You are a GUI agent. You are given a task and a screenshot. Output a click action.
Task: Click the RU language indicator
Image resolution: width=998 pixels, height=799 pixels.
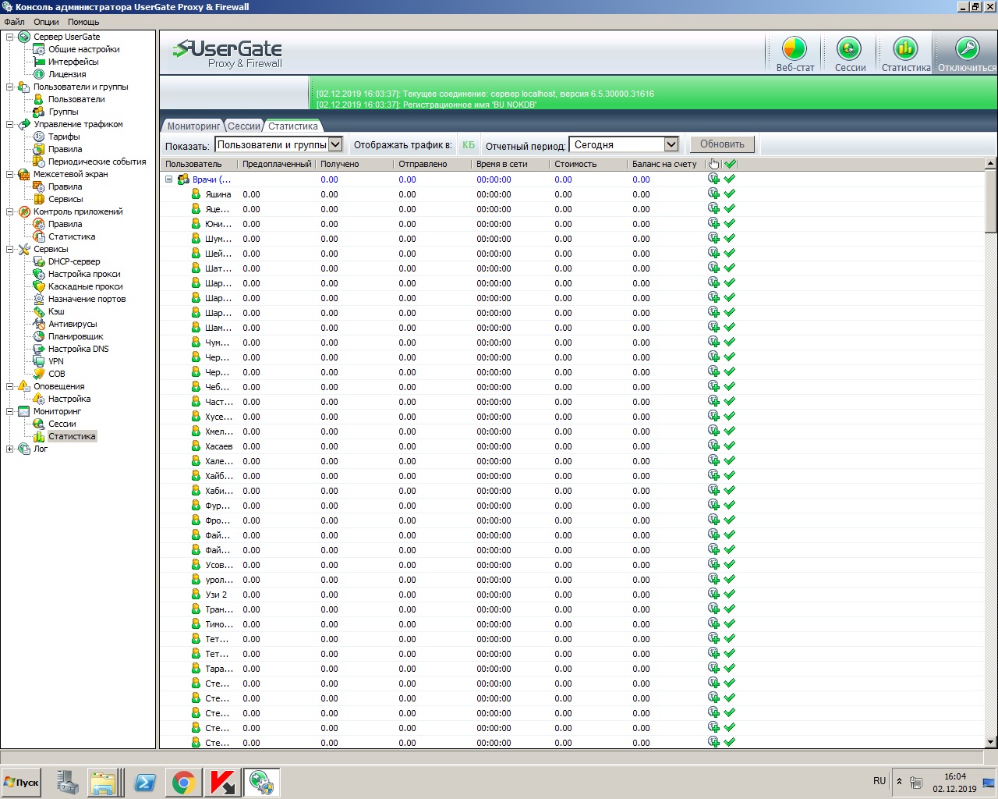click(879, 781)
